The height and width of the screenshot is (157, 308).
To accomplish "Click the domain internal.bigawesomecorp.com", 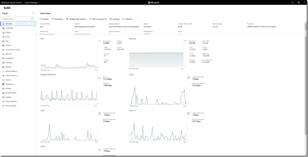I will pyautogui.click(x=85, y=27).
